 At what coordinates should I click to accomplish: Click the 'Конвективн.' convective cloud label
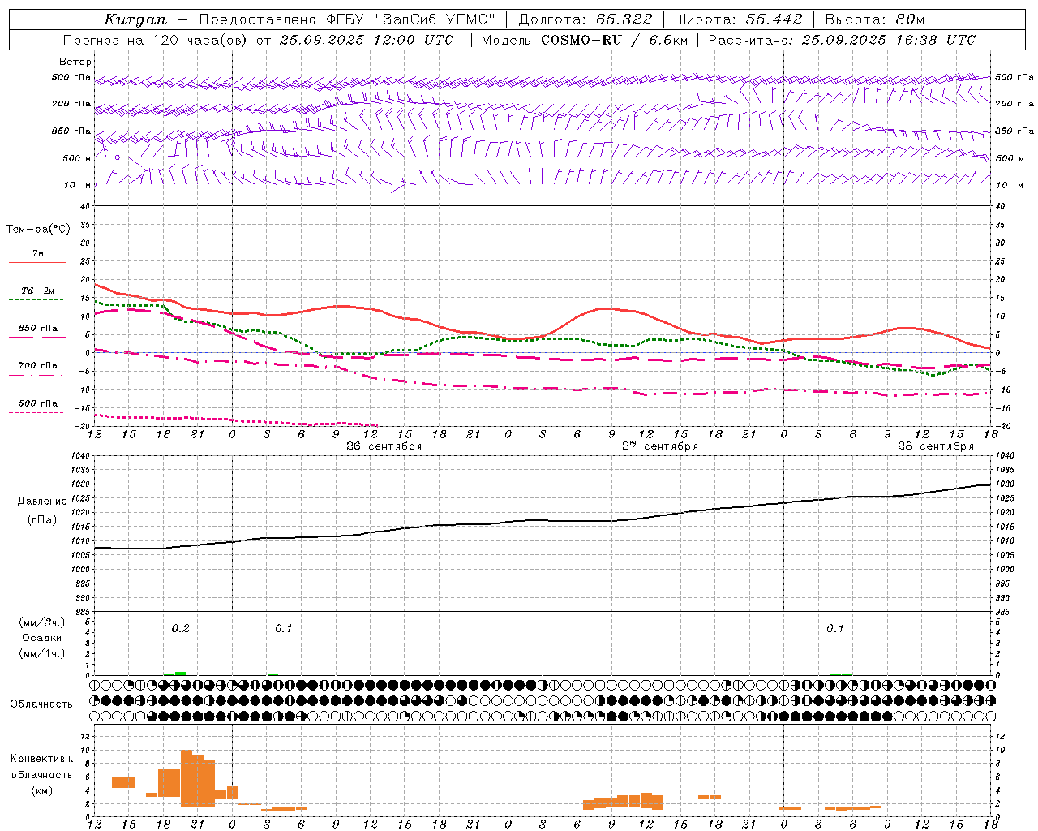click(x=41, y=759)
